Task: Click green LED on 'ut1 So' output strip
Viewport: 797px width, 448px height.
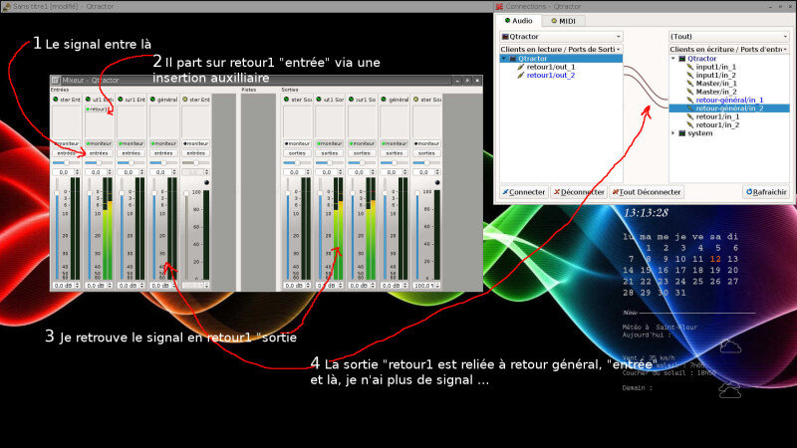Action: 319,100
